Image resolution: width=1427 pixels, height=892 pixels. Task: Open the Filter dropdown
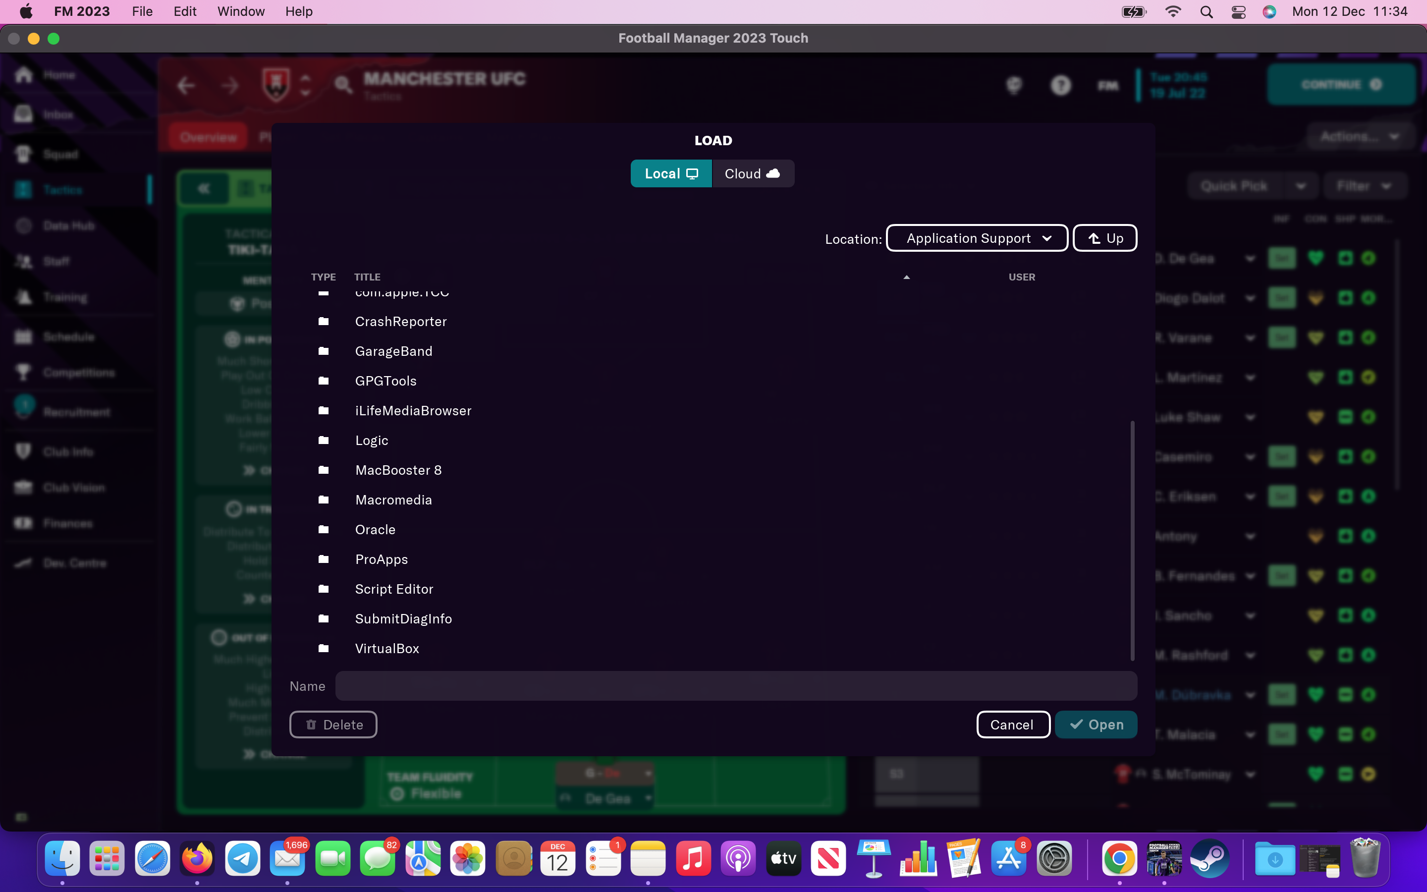click(x=1365, y=186)
